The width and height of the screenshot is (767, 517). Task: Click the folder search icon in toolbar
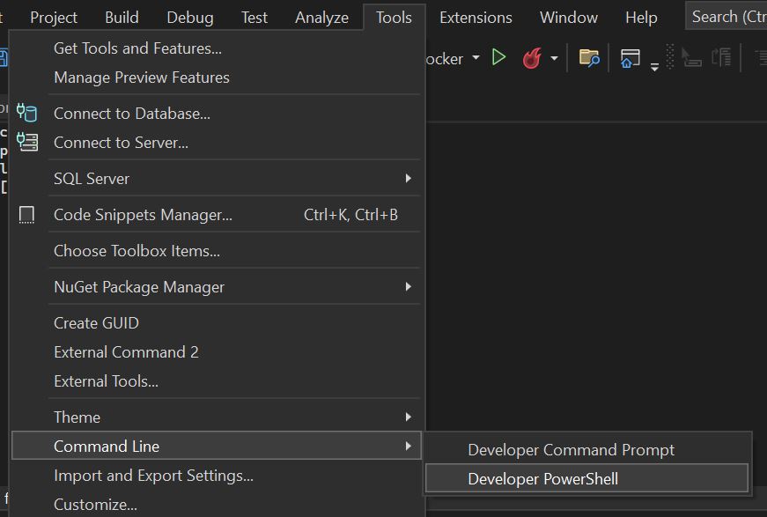click(x=589, y=59)
